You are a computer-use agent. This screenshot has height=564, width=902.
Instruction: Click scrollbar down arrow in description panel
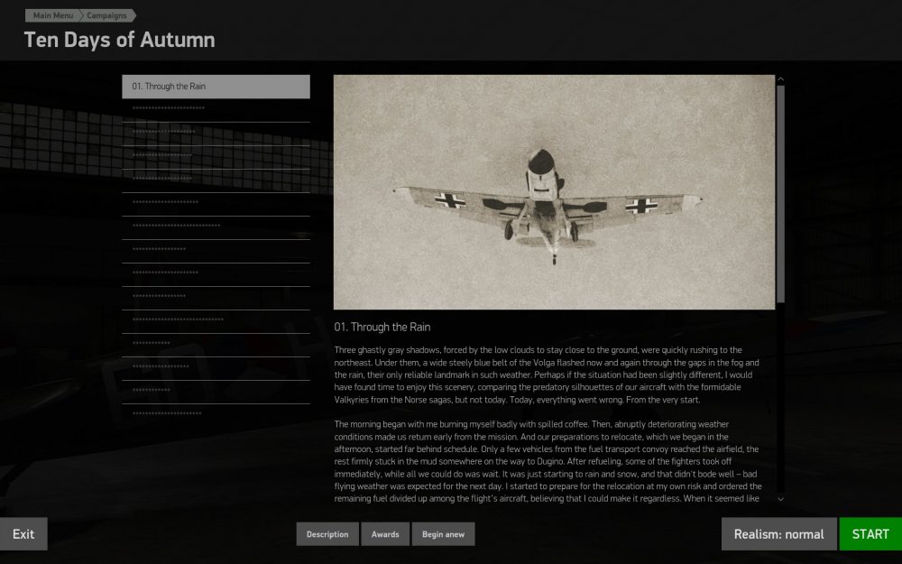pos(780,500)
